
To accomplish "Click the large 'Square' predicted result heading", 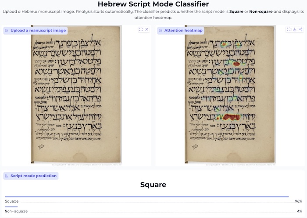I will [153, 185].
